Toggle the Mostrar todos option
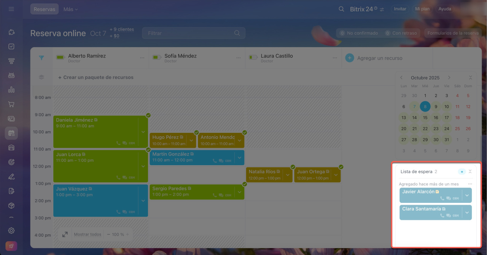The height and width of the screenshot is (255, 487). 88,234
